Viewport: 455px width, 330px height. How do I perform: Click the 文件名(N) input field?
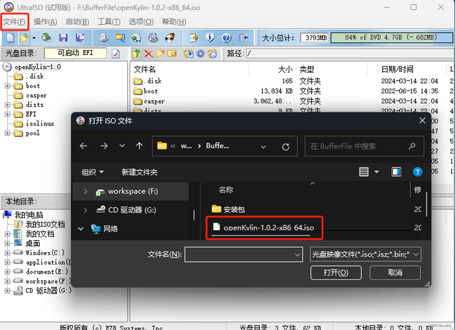click(x=244, y=255)
